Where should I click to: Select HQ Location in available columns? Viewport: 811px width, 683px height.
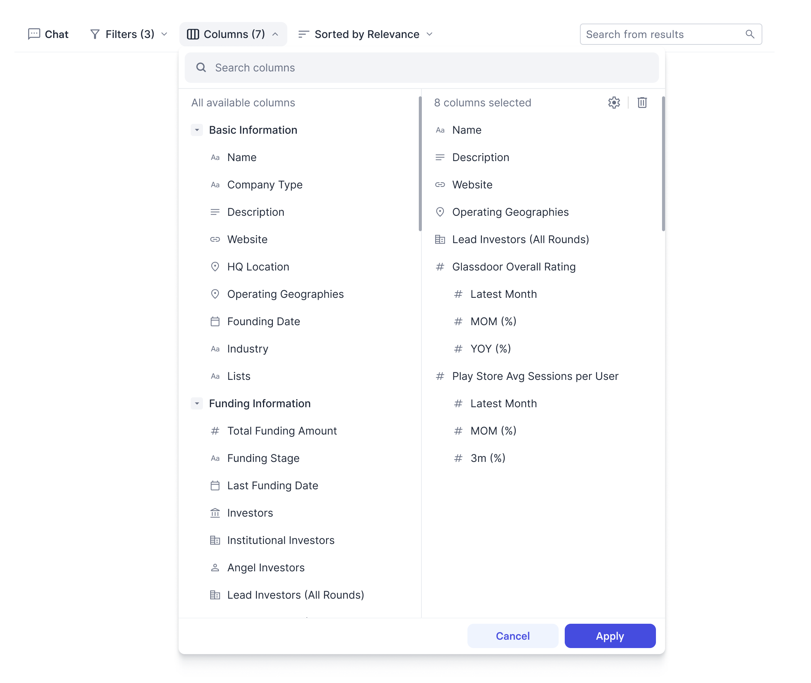click(x=258, y=267)
